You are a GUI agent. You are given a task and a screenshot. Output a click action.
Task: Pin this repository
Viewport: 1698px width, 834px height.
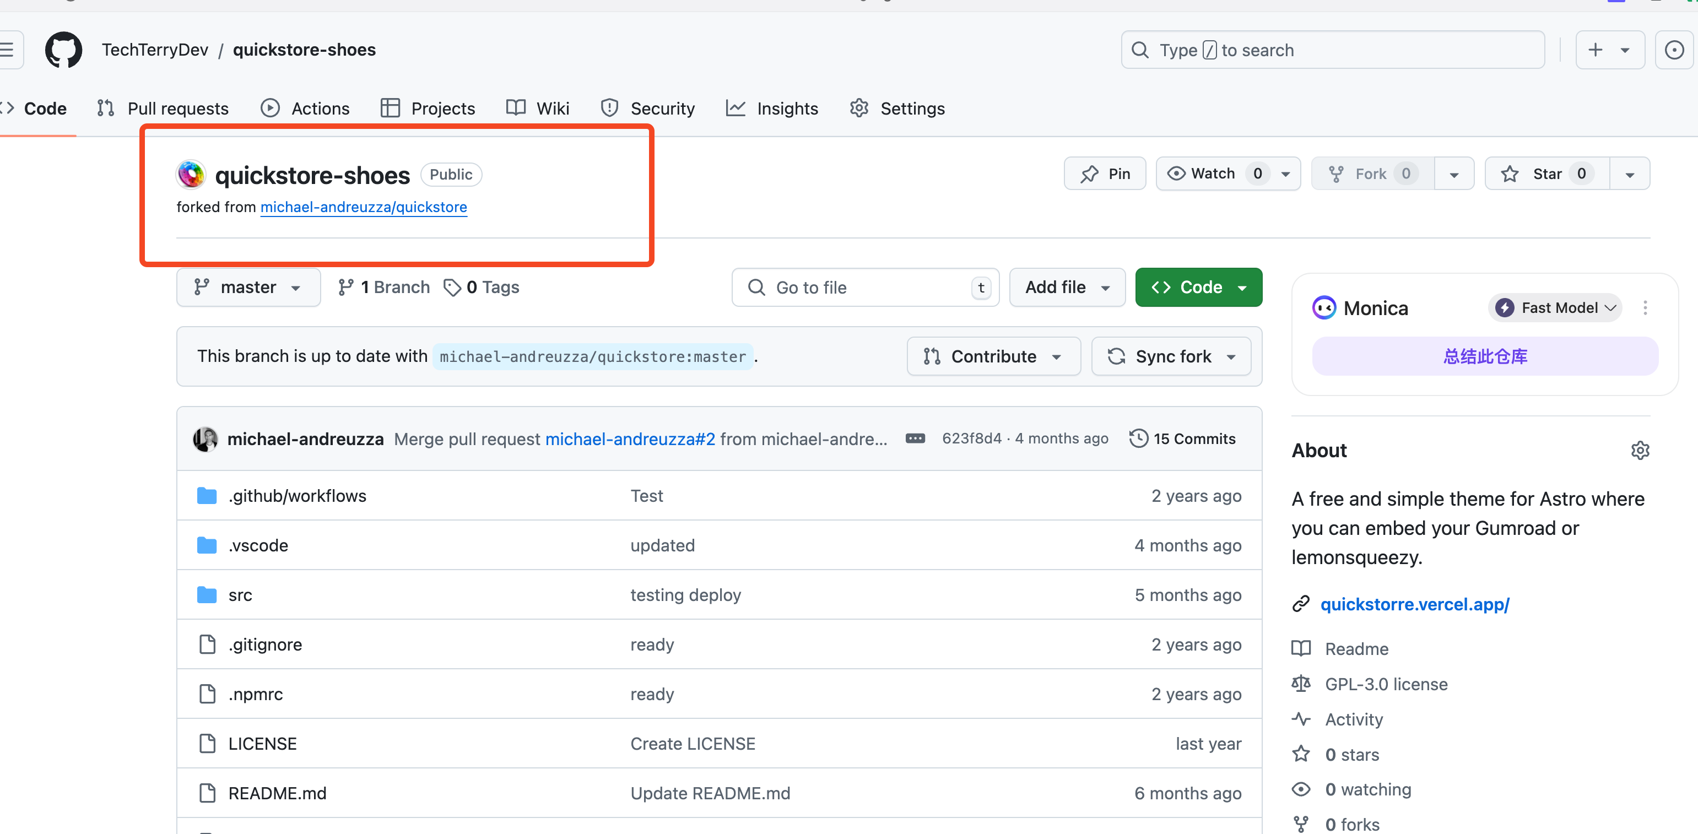pyautogui.click(x=1105, y=174)
